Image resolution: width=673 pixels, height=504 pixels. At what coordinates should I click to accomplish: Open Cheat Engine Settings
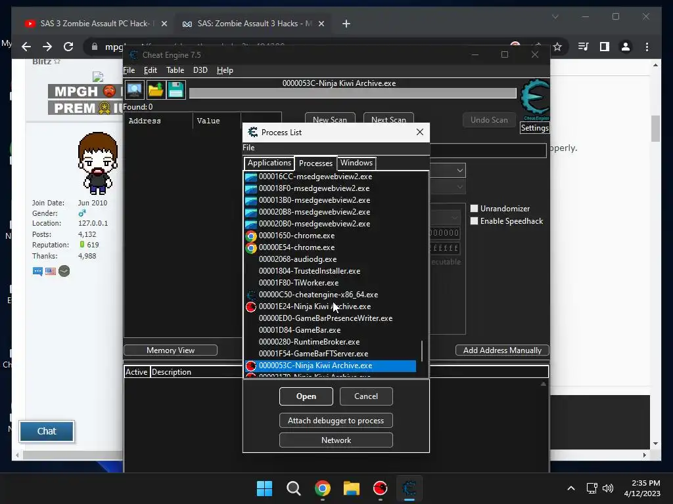tap(534, 128)
